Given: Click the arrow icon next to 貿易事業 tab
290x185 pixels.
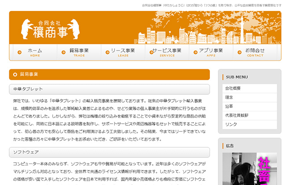Looking at the screenshot, I should (63, 53).
